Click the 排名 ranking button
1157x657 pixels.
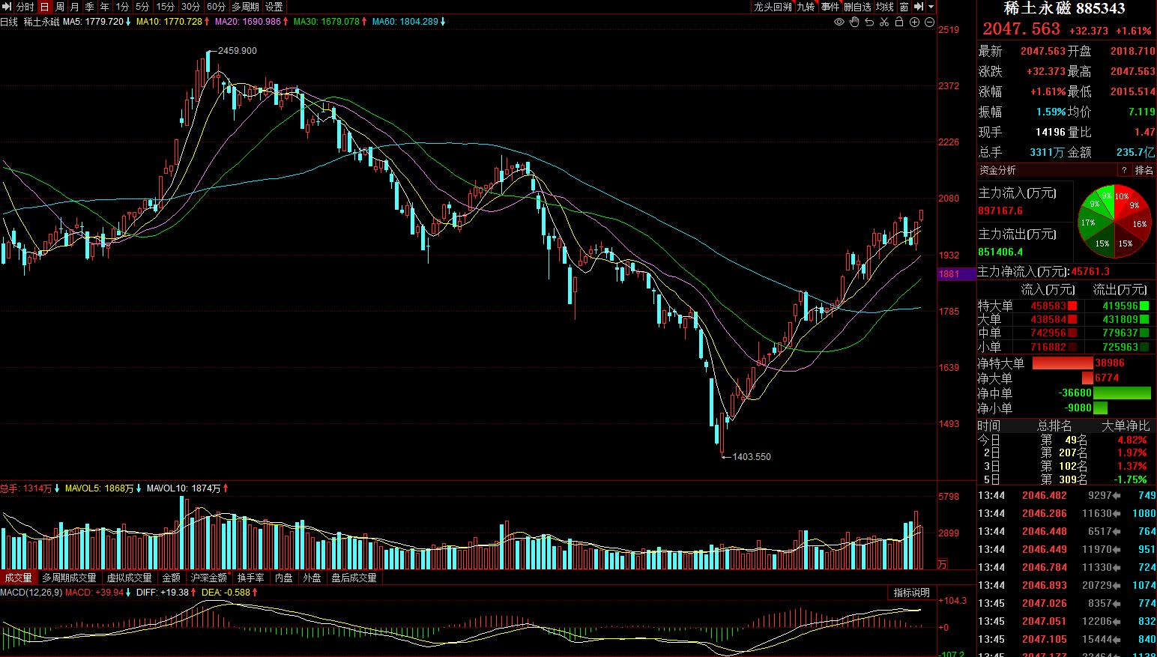(1144, 170)
